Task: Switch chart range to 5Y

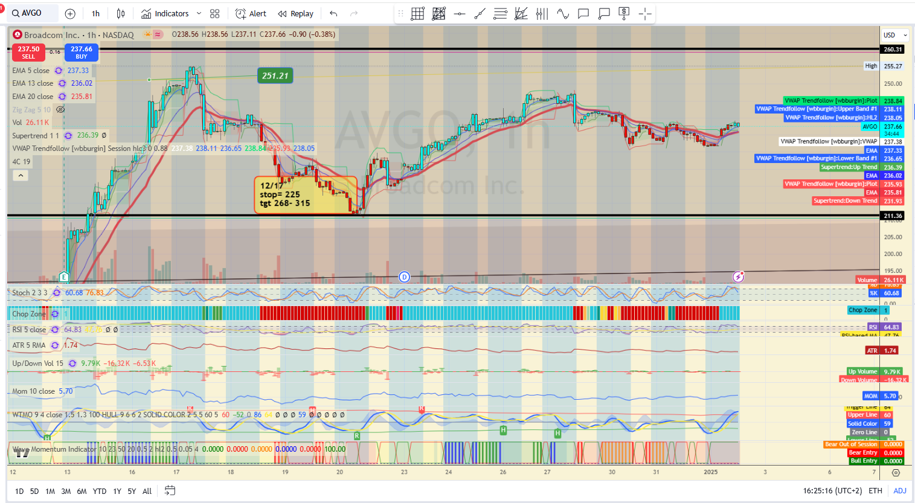Action: [132, 491]
